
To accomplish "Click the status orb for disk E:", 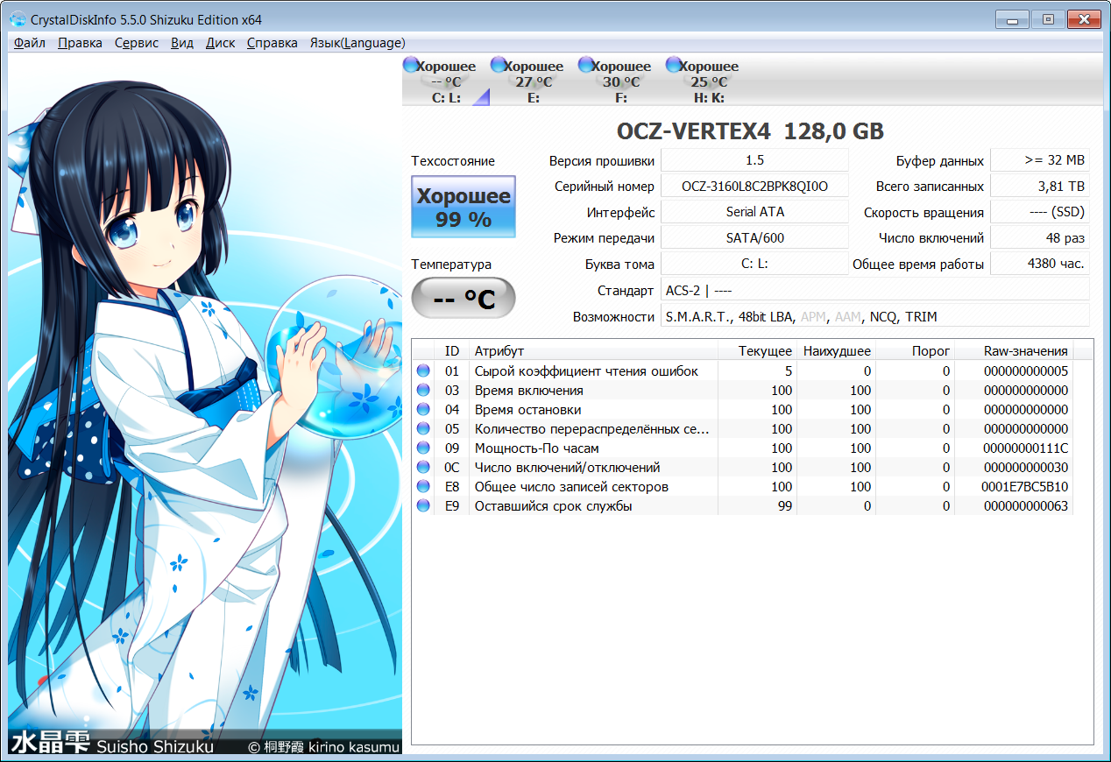I will (498, 65).
